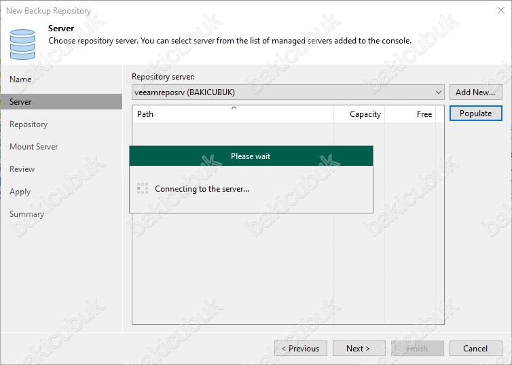Click the sort arrow above Path column
The image size is (512, 365).
[234, 108]
